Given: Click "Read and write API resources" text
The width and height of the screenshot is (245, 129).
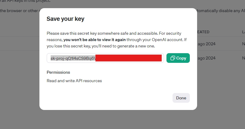Looking at the screenshot, I should 74,81.
